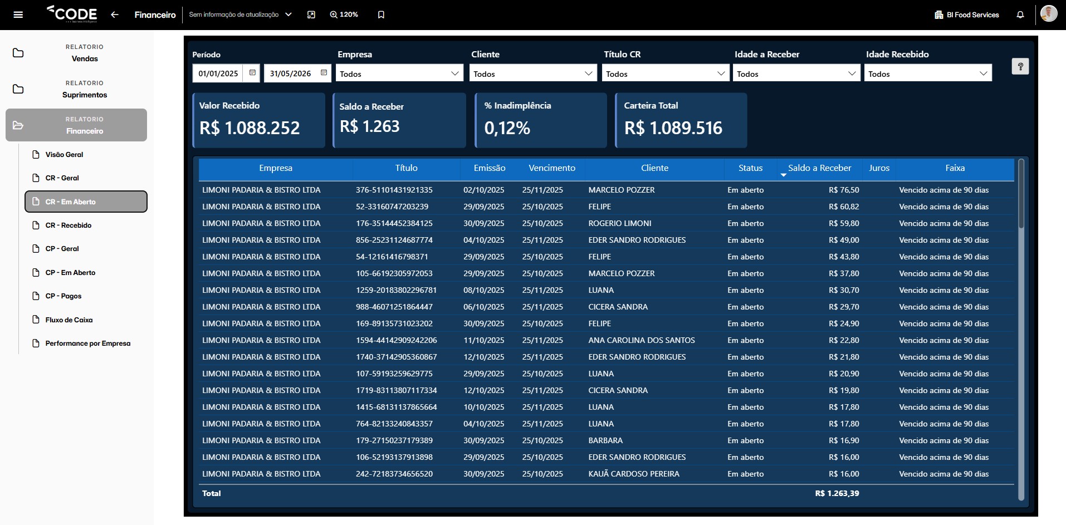
Task: Click the total R$ 1.263,39
Action: (837, 493)
